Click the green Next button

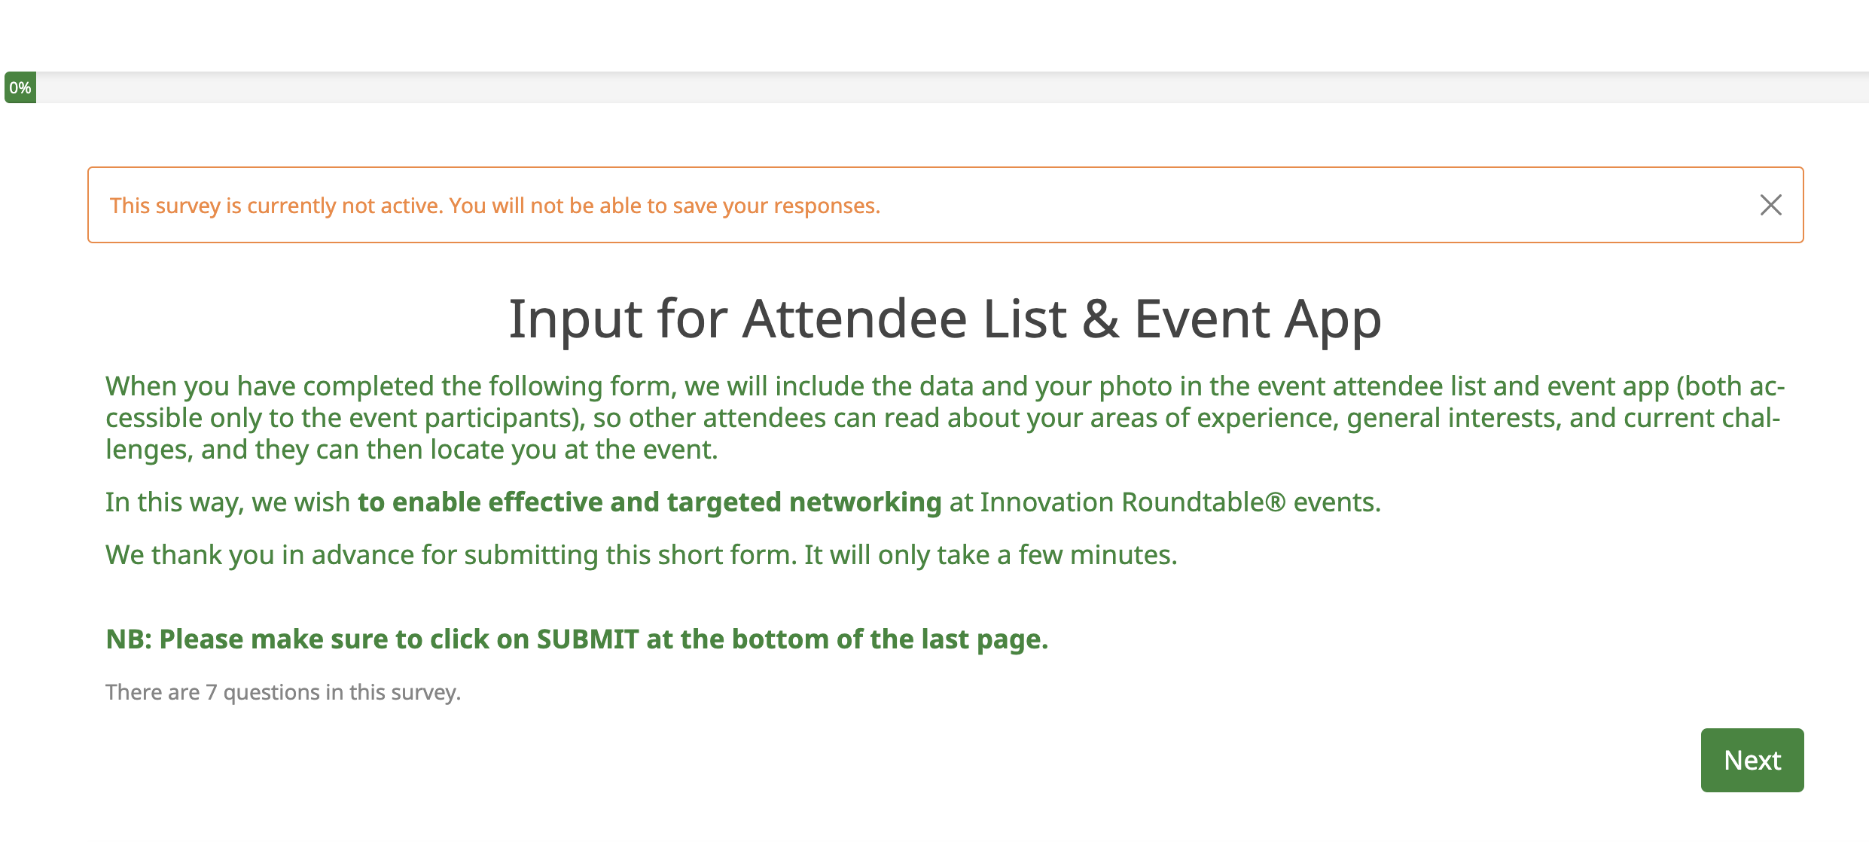pyautogui.click(x=1752, y=760)
